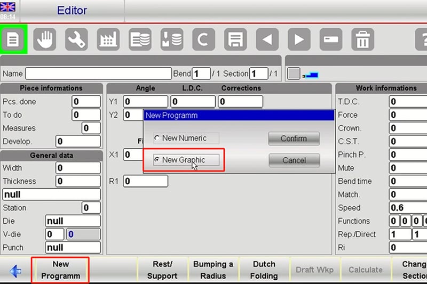The height and width of the screenshot is (284, 427).
Task: Edit the Force value field
Action: point(408,115)
